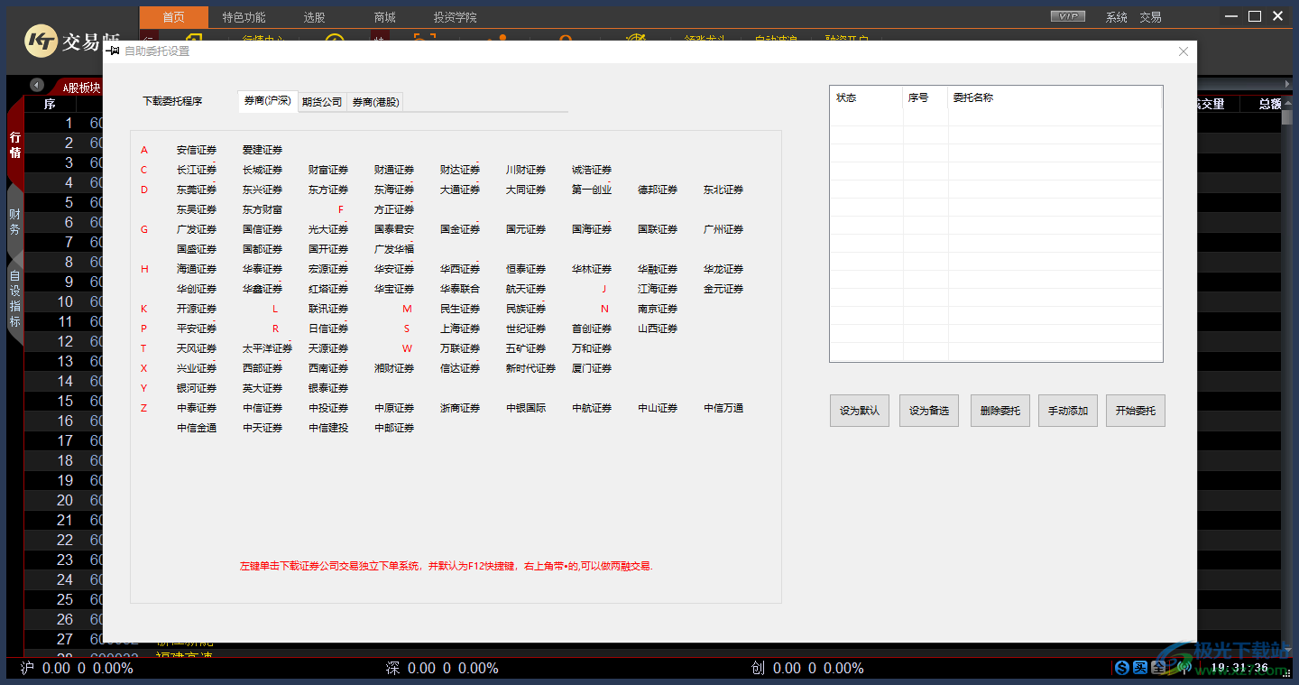Screen dimensions: 1299x685
Task: Open the 投资学院 menu tab
Action: coord(455,17)
